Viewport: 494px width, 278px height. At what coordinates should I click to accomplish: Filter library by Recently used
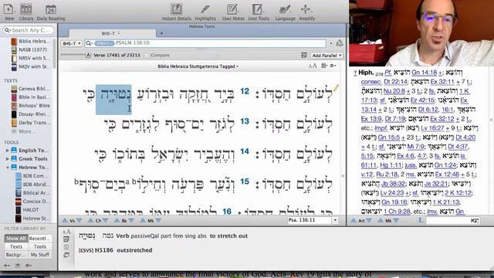[39, 239]
